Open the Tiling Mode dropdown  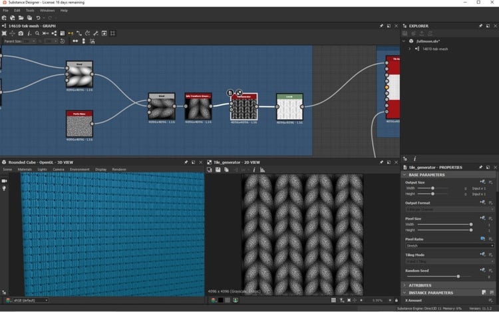point(449,261)
